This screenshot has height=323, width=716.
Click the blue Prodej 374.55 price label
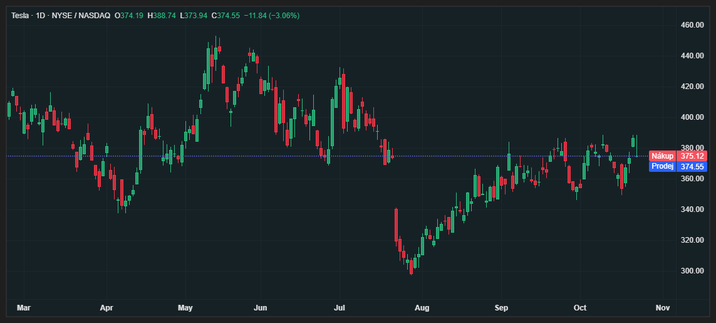[x=678, y=167]
